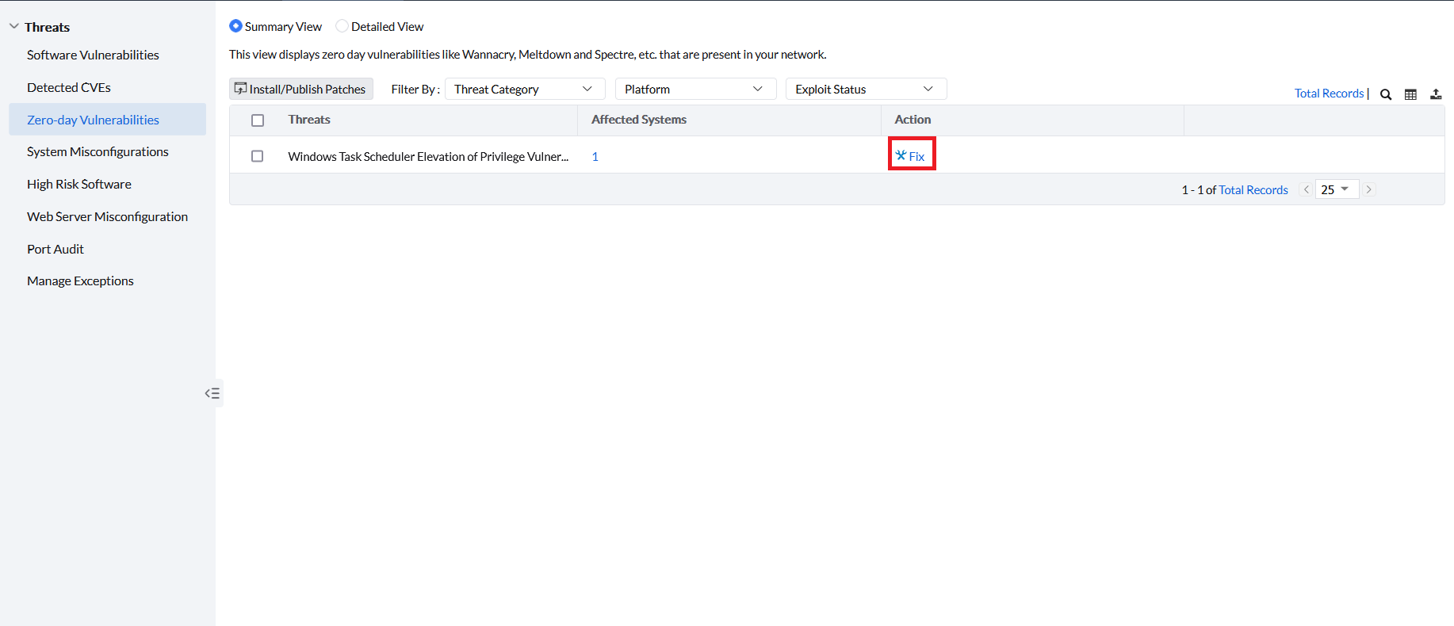Click the export icon
This screenshot has height=626, width=1454.
coord(1436,94)
